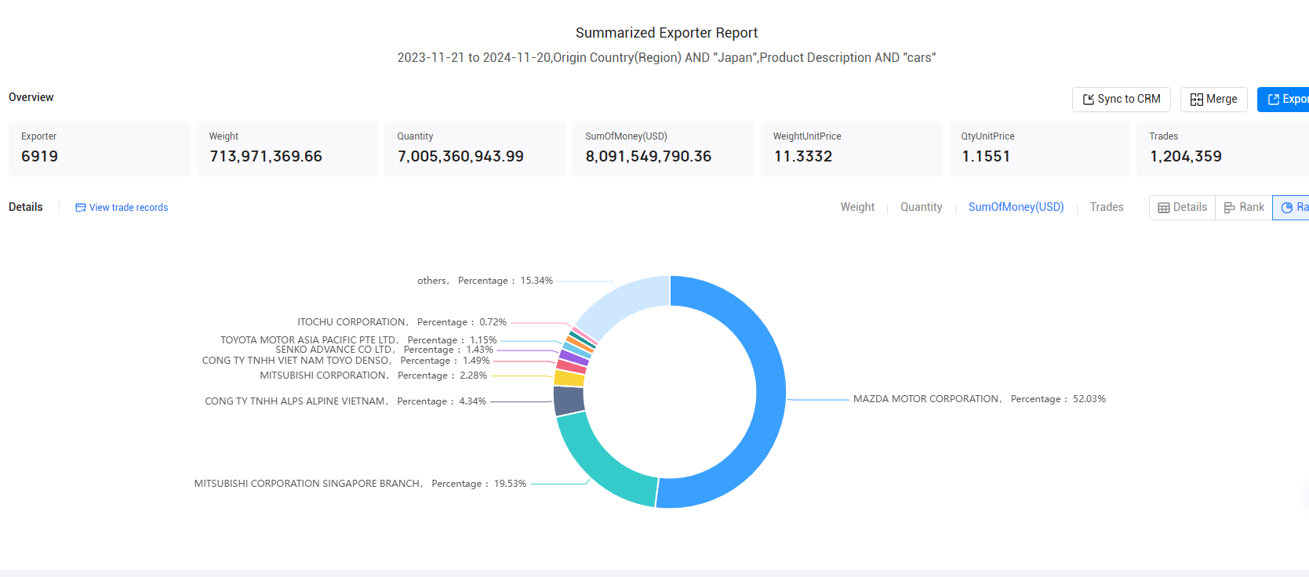Click the blue Export button
Viewport: 1309px width, 577px height.
(x=1284, y=100)
